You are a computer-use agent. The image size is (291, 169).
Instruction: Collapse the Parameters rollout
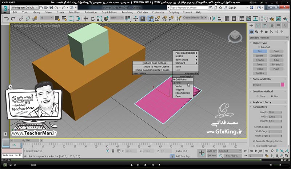coord(260,107)
